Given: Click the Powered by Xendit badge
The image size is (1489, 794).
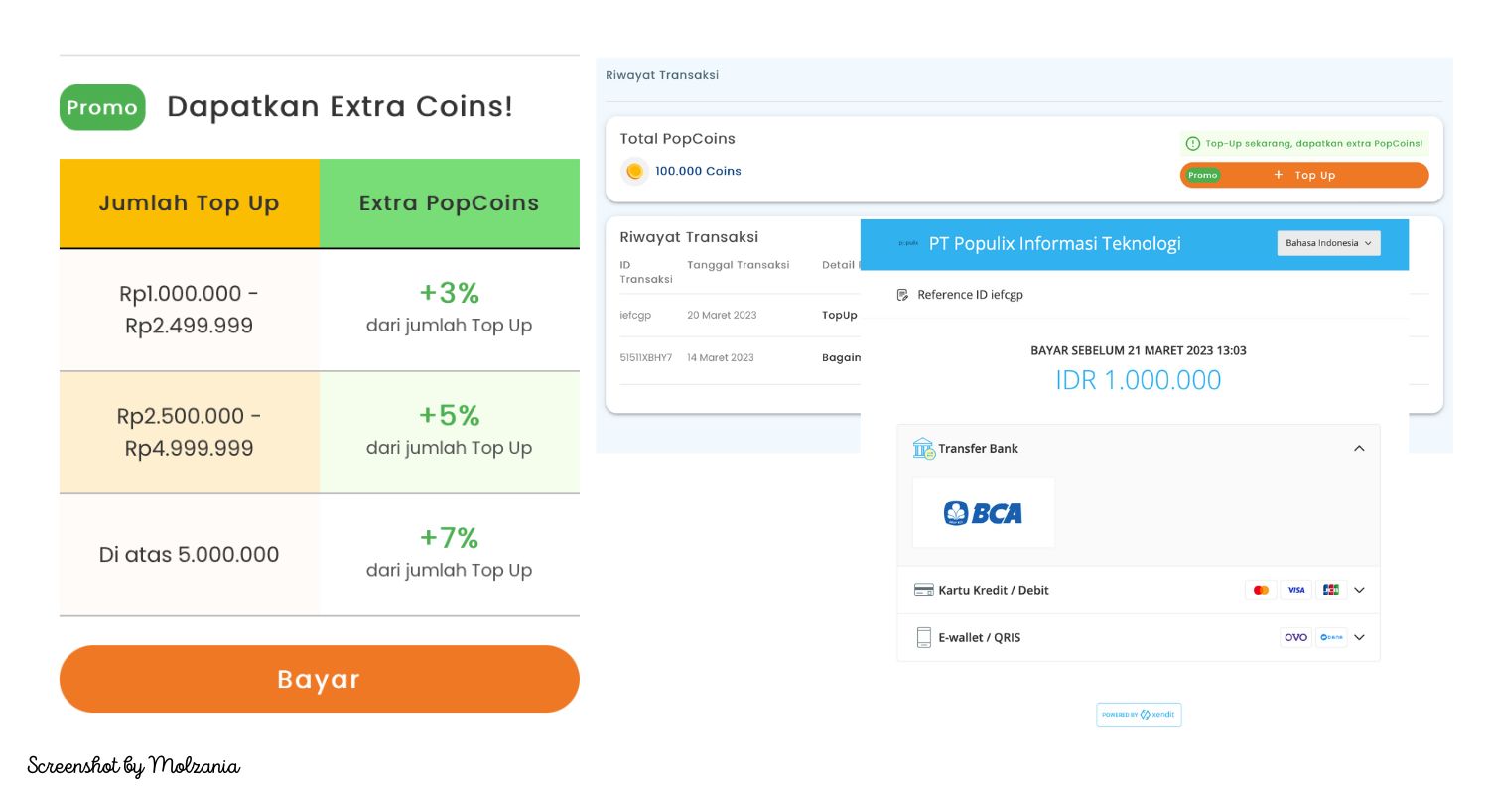Looking at the screenshot, I should 1139,715.
